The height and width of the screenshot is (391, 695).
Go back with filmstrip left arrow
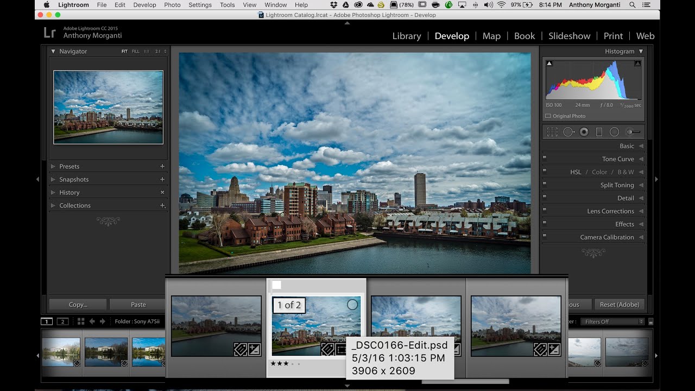pos(92,321)
